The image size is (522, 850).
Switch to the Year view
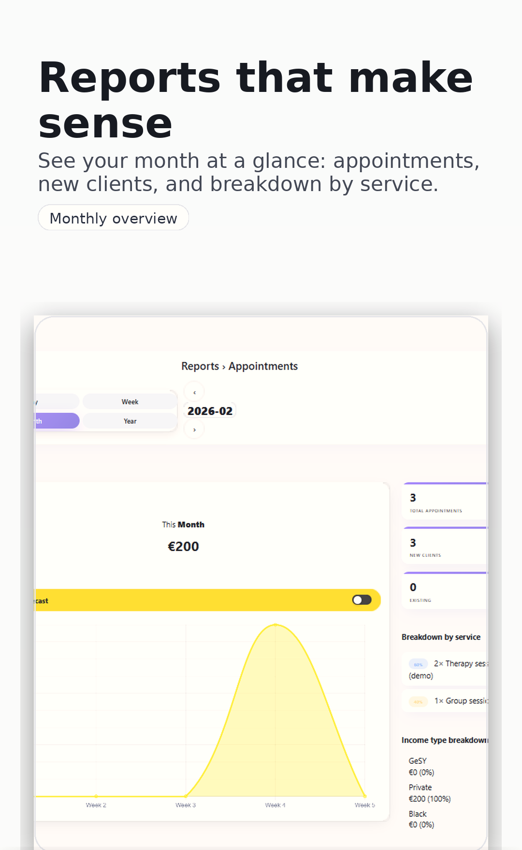[130, 421]
